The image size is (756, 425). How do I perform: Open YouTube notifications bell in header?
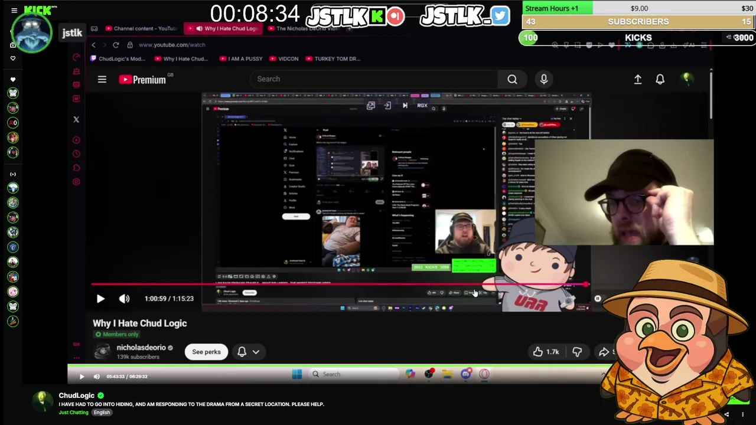click(x=660, y=79)
